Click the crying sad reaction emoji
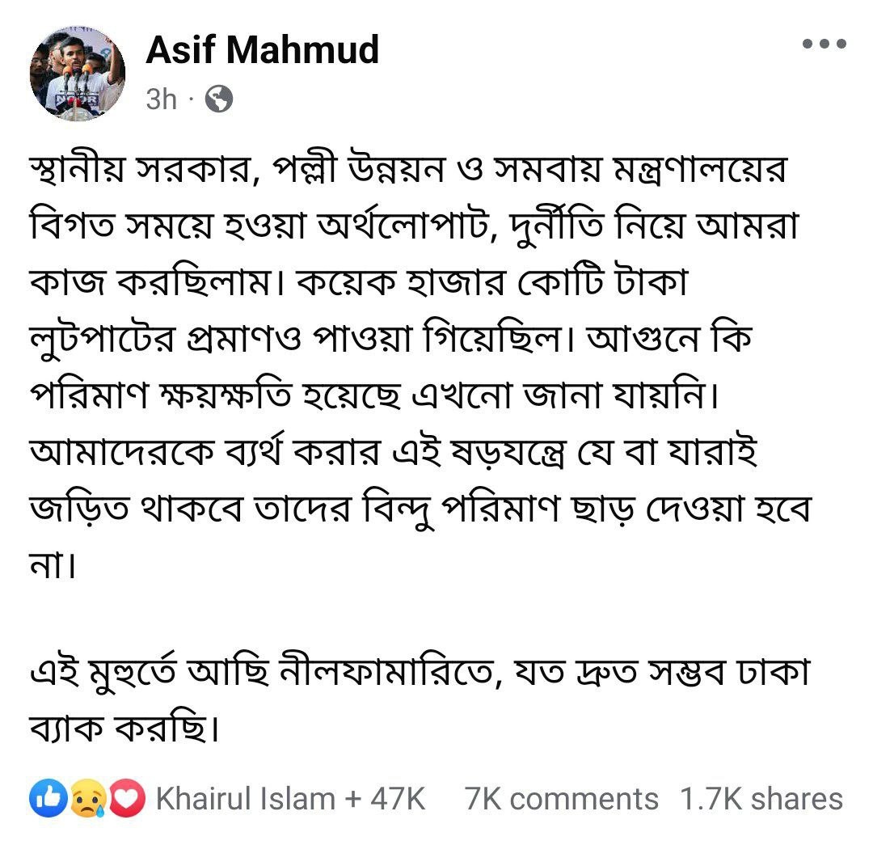 click(x=88, y=797)
